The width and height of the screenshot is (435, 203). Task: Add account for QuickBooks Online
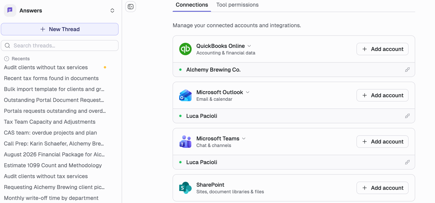pos(383,49)
